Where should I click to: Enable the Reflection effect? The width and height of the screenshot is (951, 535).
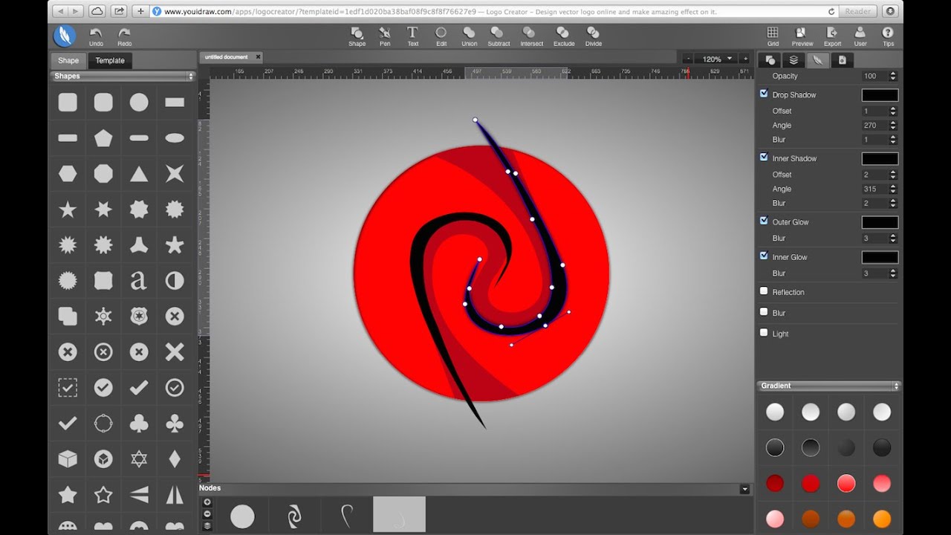pyautogui.click(x=763, y=291)
